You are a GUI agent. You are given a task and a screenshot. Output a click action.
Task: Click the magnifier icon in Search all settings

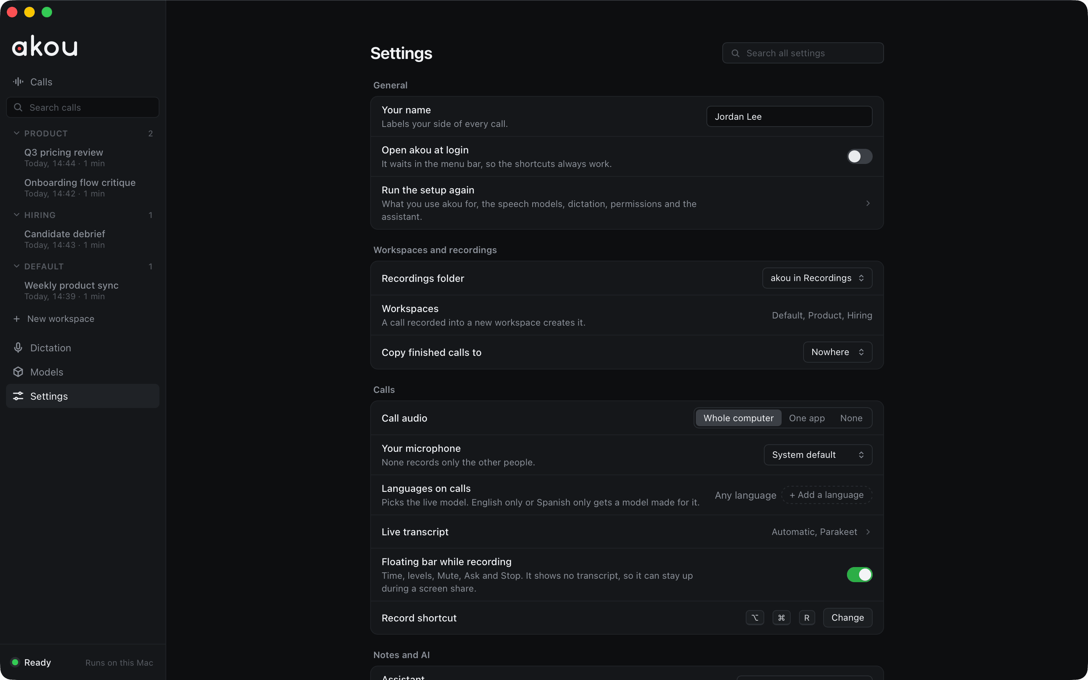[x=736, y=53]
